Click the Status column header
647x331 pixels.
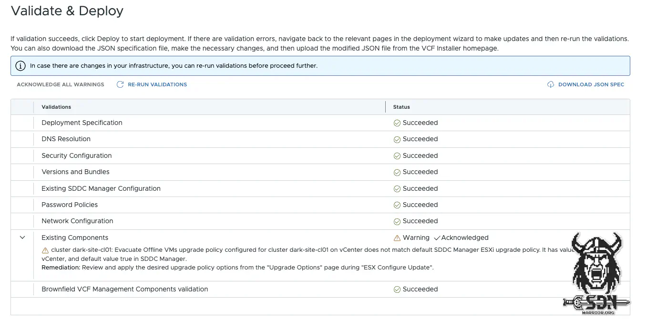(401, 107)
